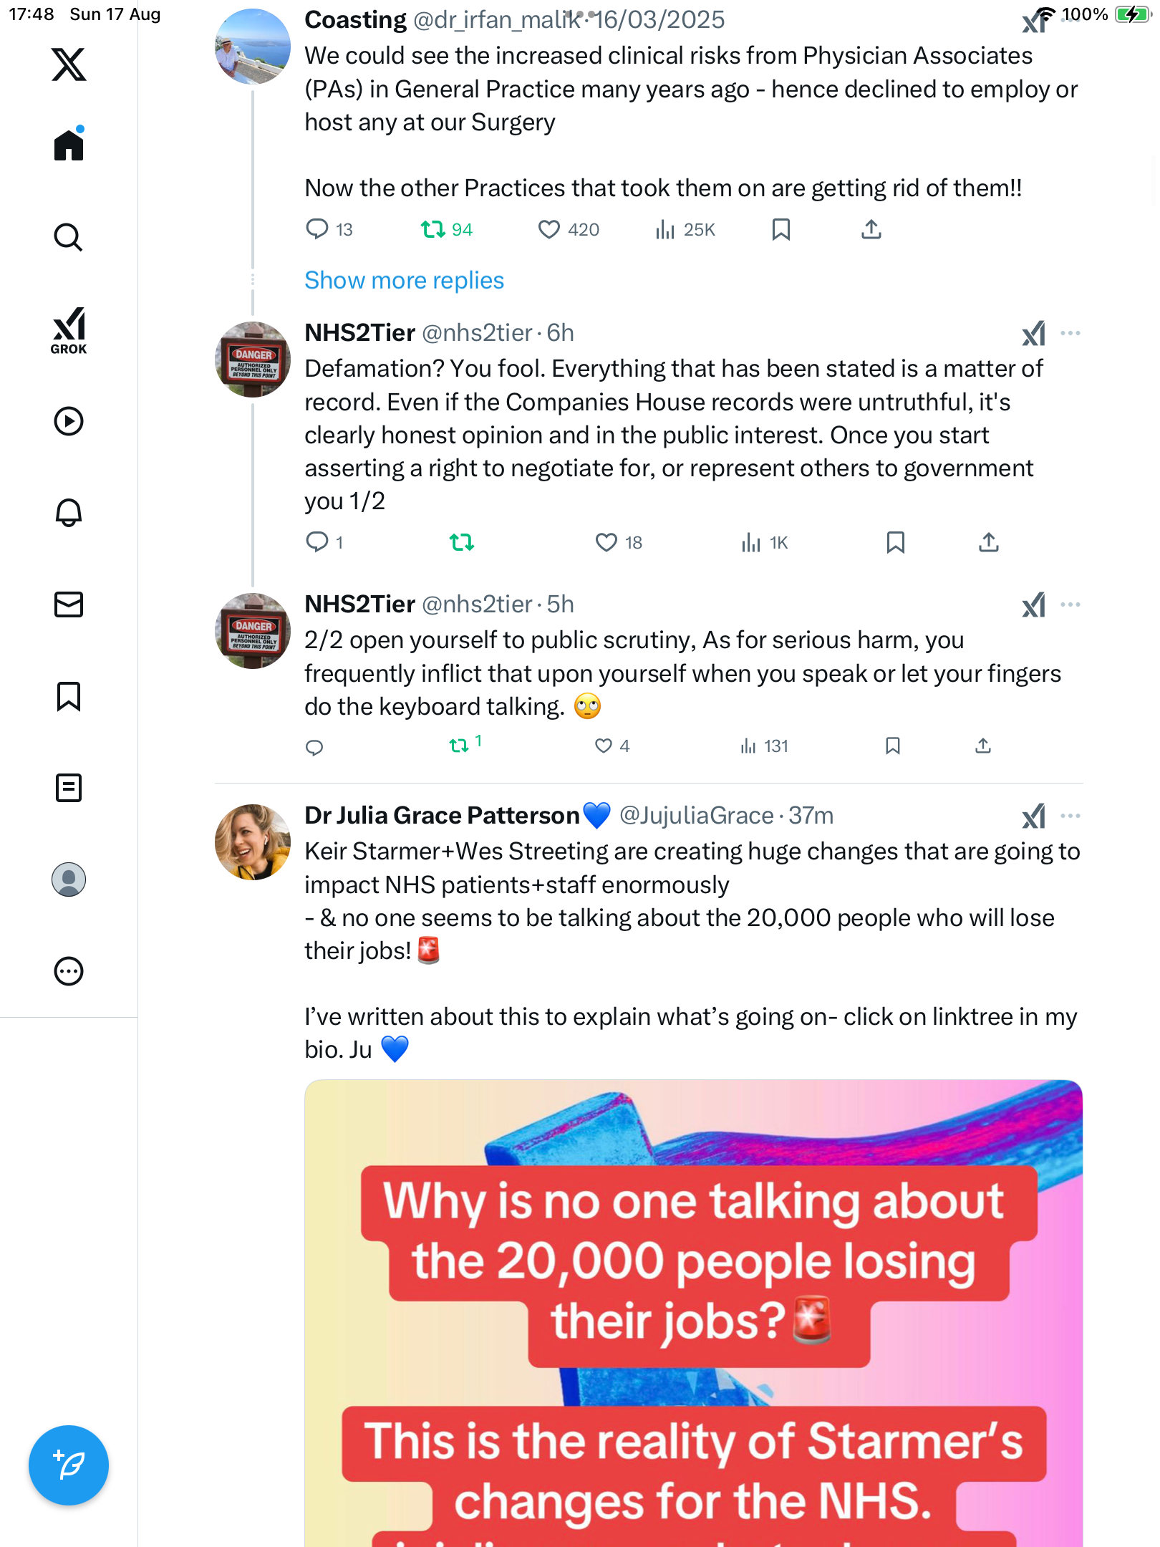
Task: Share NHS2Tier's 5h post
Action: pos(983,746)
